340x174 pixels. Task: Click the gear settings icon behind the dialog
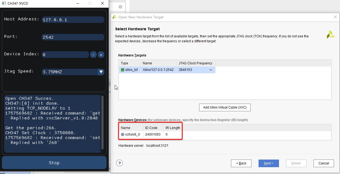120,7
